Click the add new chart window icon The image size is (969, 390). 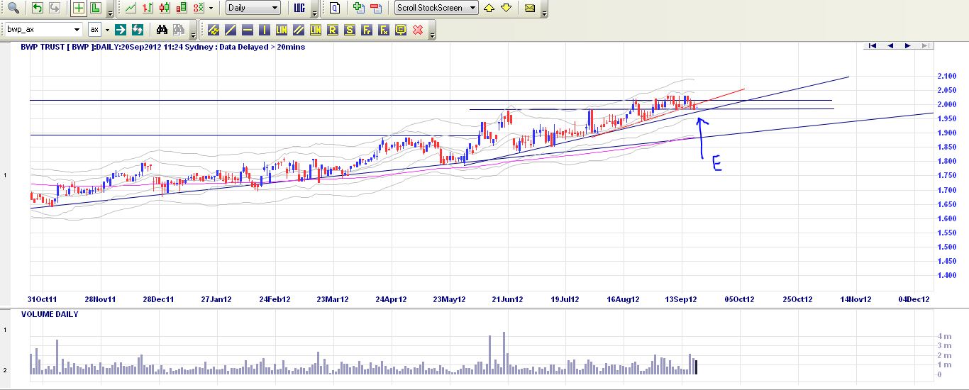(x=359, y=9)
